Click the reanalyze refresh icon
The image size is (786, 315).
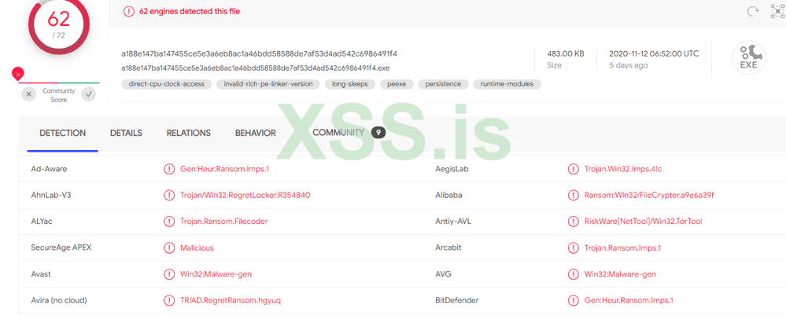[752, 12]
